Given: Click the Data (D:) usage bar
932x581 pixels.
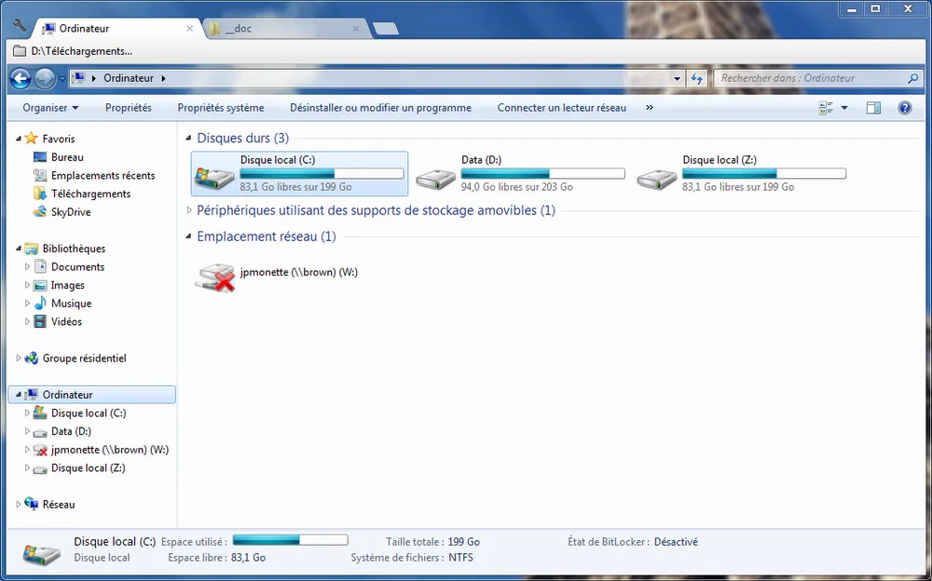Looking at the screenshot, I should coord(542,173).
